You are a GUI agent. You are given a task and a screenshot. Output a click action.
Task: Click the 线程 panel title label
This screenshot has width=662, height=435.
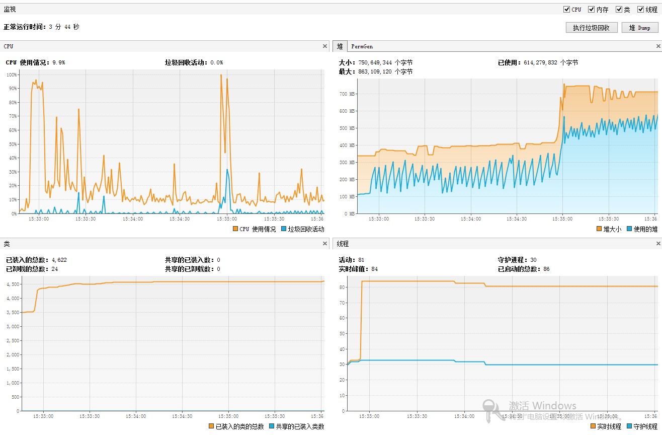click(343, 244)
